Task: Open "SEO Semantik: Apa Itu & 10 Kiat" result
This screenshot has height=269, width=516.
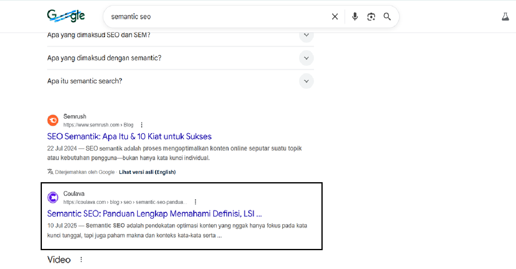Action: (129, 136)
